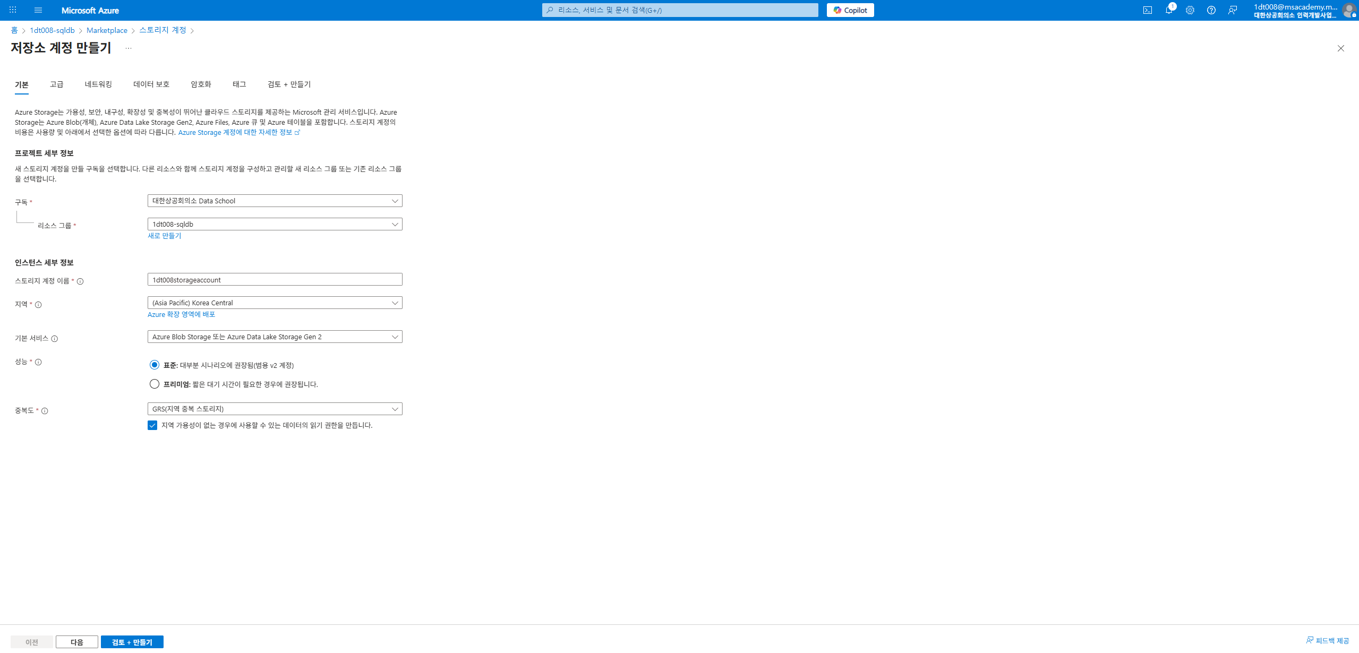Viewport: 1359px width, 653px height.
Task: Open portal settings gear icon
Action: click(x=1190, y=10)
